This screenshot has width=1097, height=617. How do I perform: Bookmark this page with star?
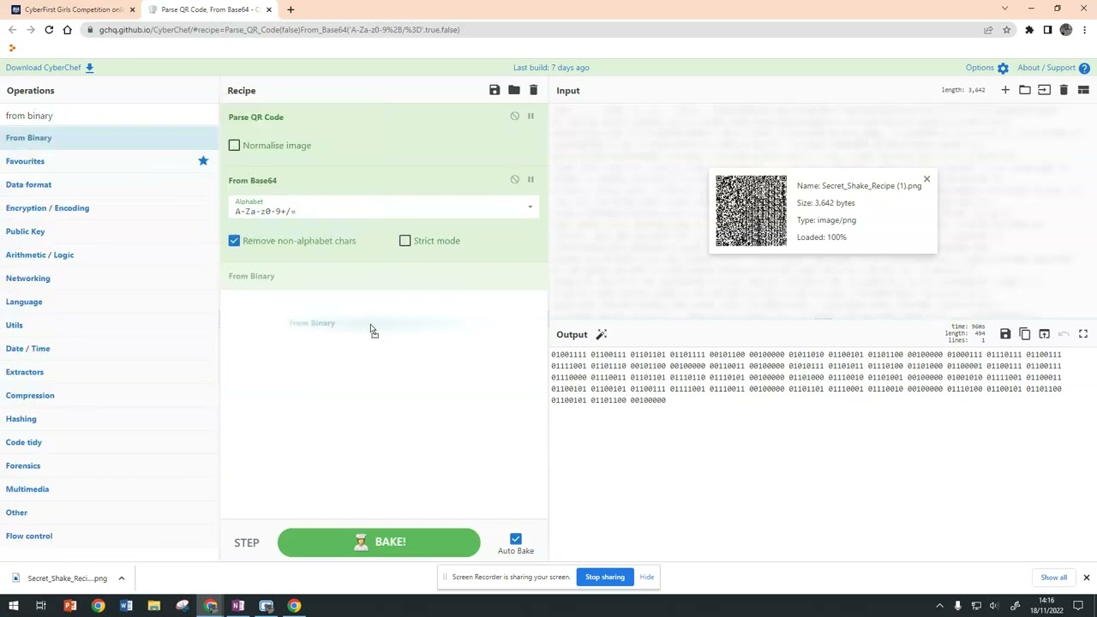(1006, 30)
